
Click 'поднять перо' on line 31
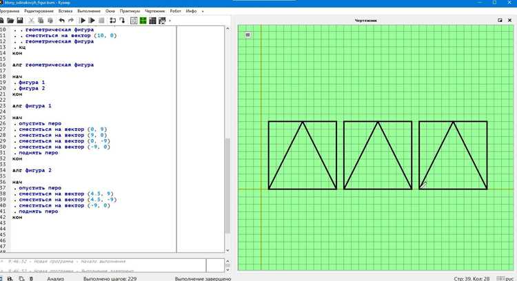coord(38,153)
